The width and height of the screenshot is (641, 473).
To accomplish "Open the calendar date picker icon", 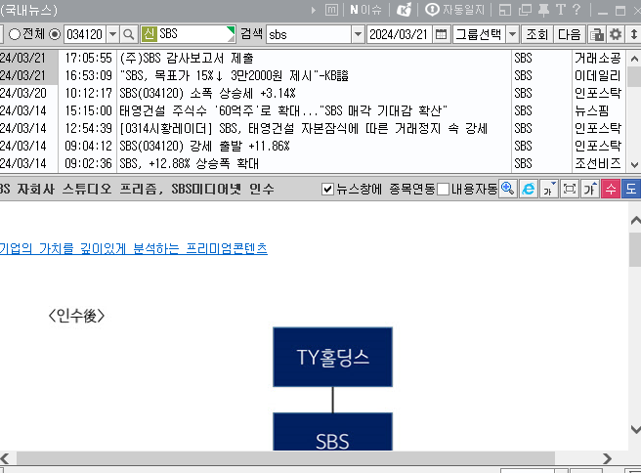I will point(441,34).
